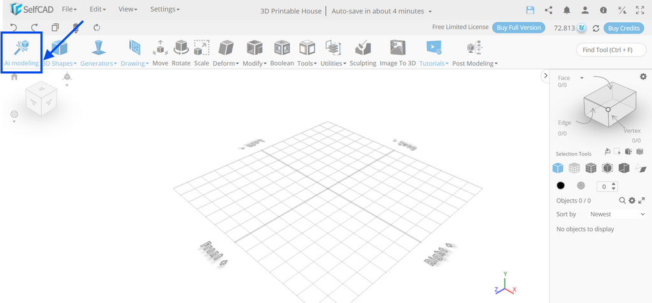The width and height of the screenshot is (652, 303).
Task: Click the home view icon
Action: (15, 76)
